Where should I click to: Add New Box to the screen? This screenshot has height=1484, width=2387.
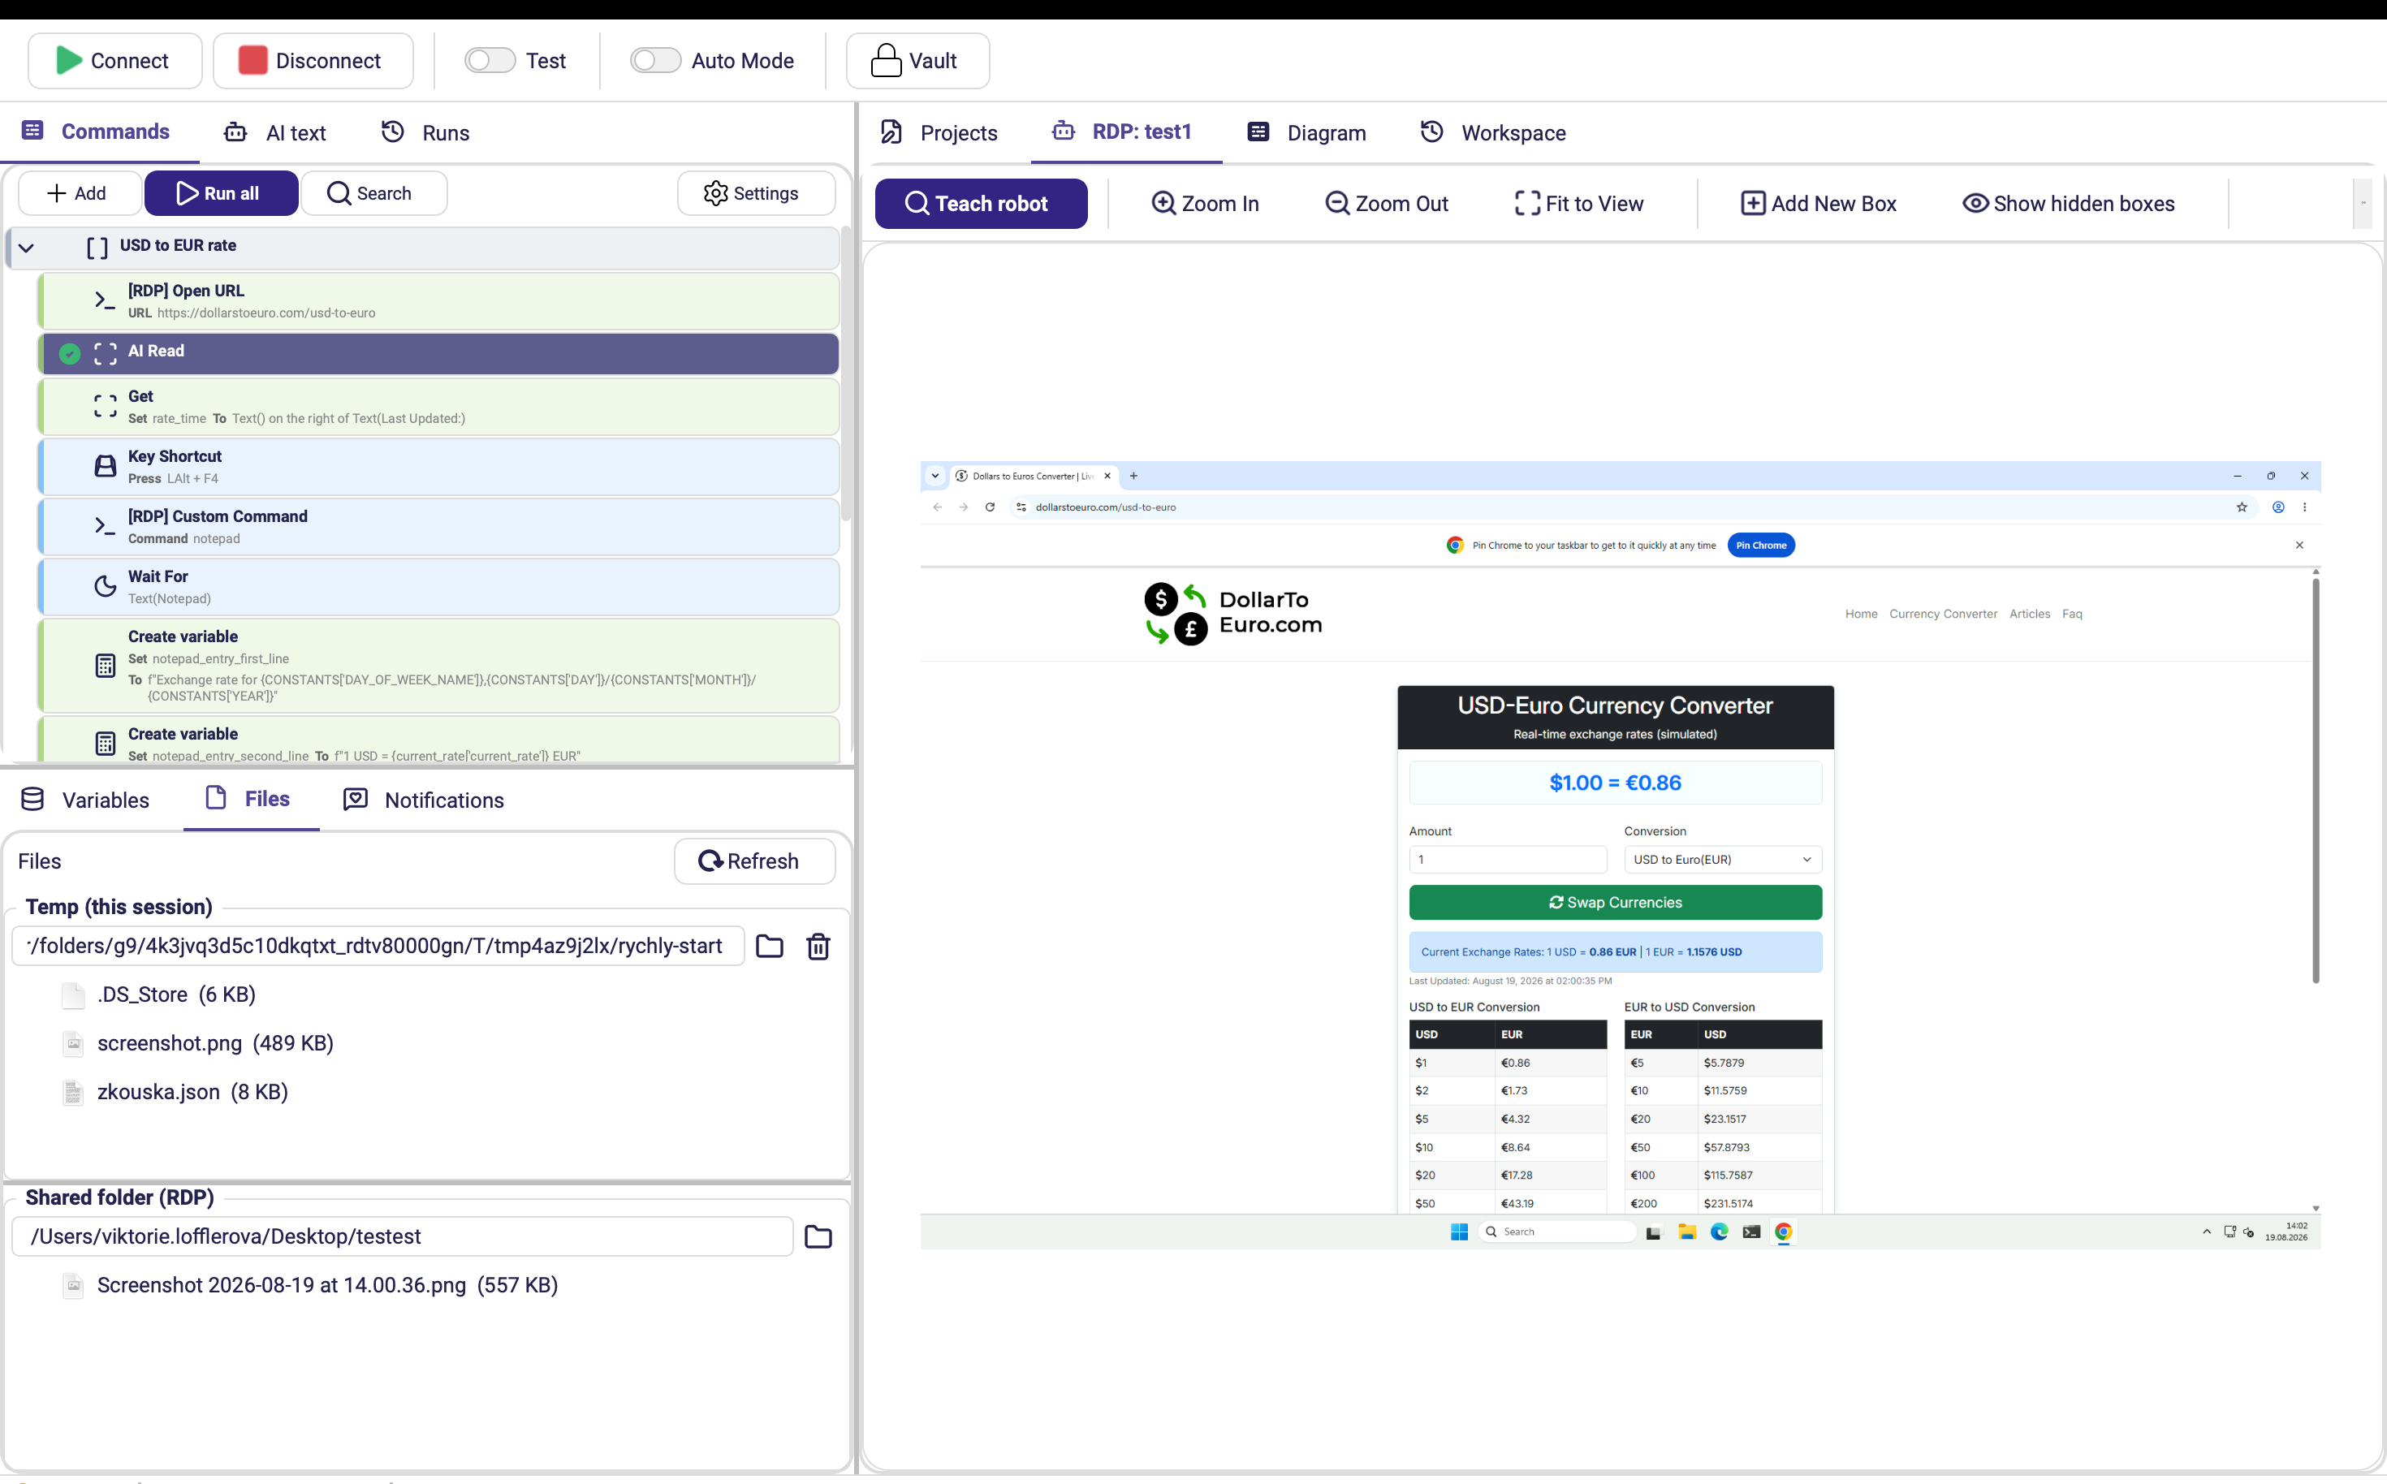[x=1819, y=203]
